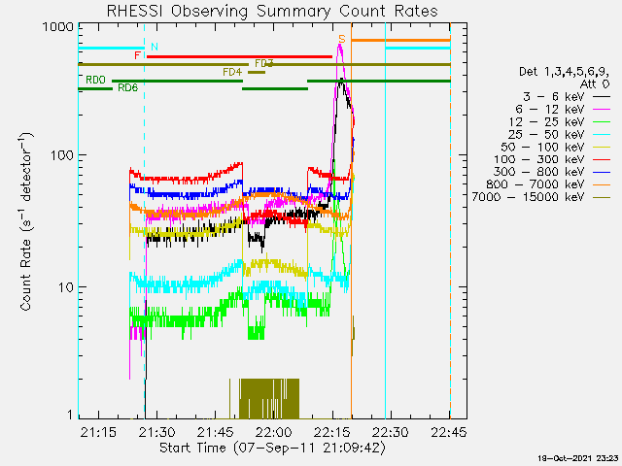Click the 'Det 1,3,4,5,6,9,' detector label
Screen dimensions: 622x466
pos(564,72)
